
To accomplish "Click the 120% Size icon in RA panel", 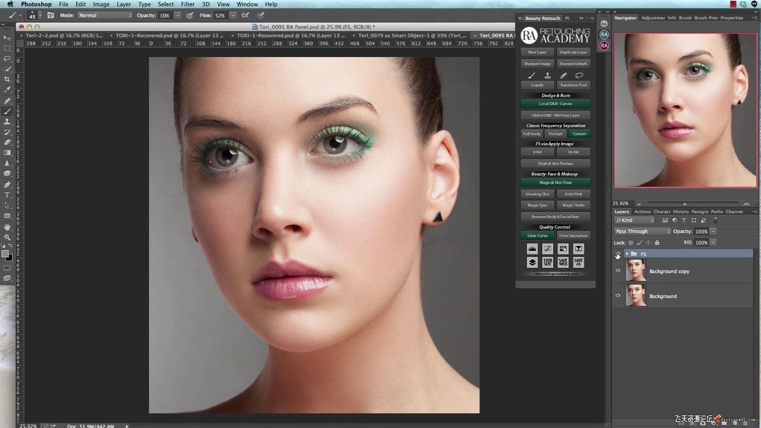I will (547, 262).
